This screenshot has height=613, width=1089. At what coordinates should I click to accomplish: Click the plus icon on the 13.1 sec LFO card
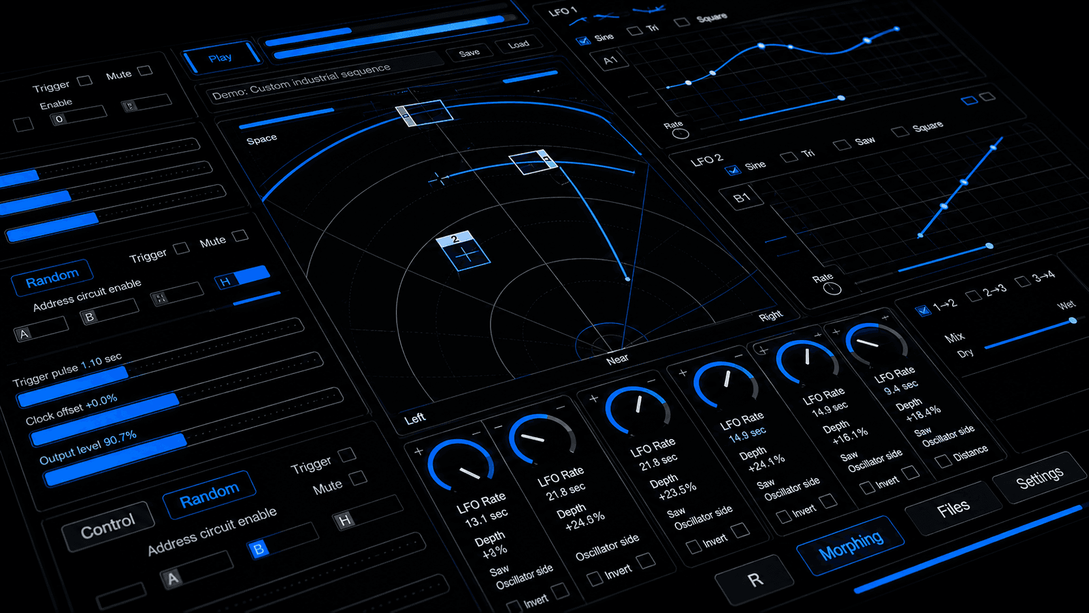click(x=419, y=451)
